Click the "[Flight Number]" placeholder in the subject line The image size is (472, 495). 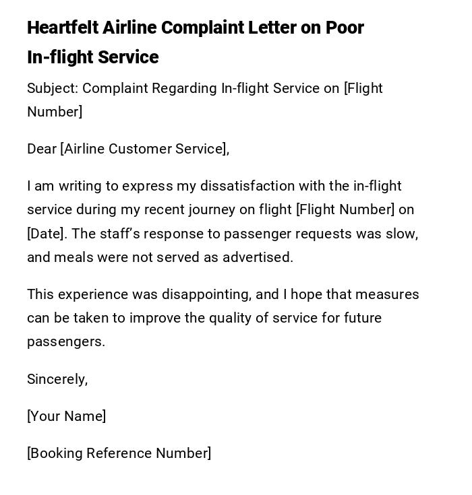tap(363, 88)
